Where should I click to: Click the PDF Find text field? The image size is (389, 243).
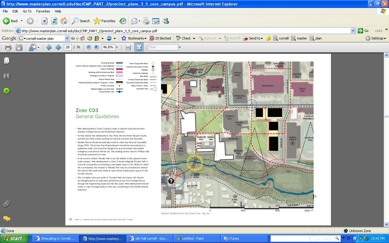[x=163, y=47]
